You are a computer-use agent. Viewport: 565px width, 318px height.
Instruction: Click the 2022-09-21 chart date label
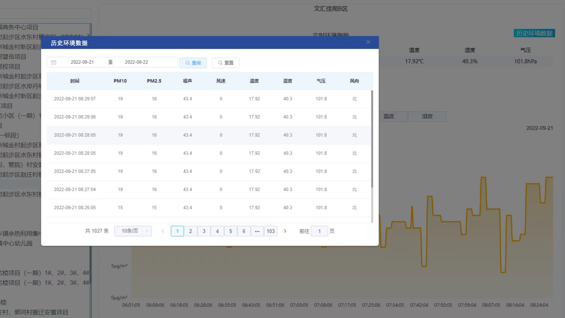539,128
